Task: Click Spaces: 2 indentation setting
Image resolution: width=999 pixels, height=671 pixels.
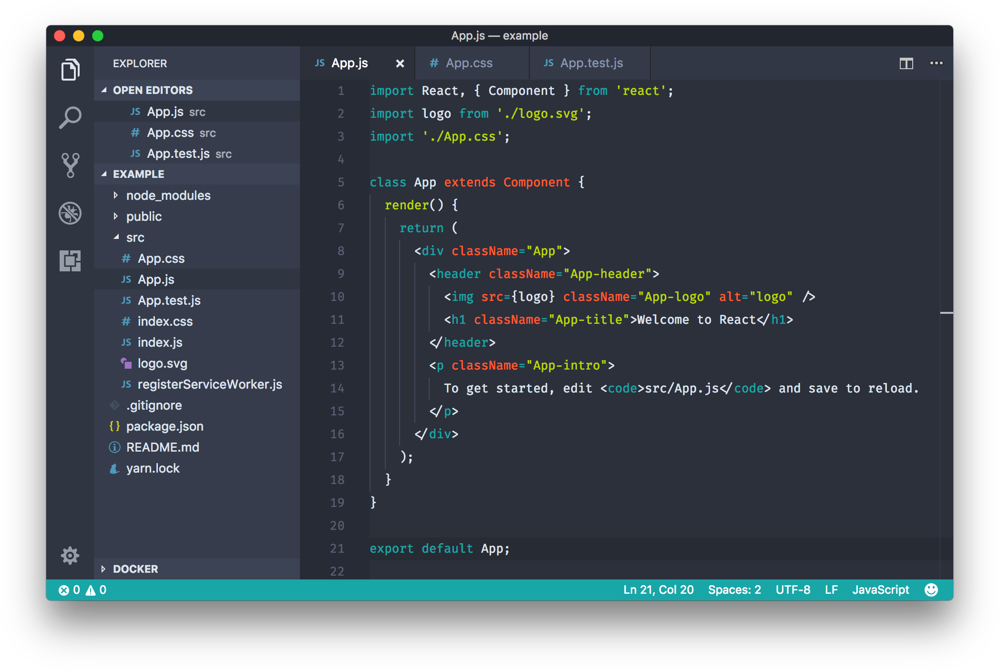Action: coord(734,589)
